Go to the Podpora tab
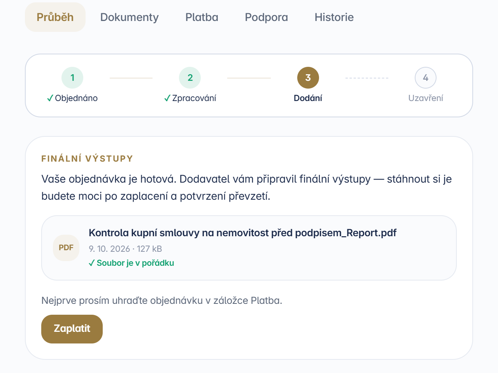The height and width of the screenshot is (373, 498). [x=267, y=17]
